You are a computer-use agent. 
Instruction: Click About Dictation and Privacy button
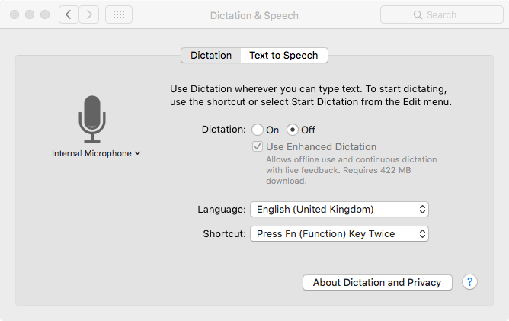pyautogui.click(x=377, y=282)
